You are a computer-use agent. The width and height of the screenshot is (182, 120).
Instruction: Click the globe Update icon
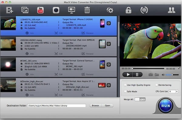pos(144,10)
